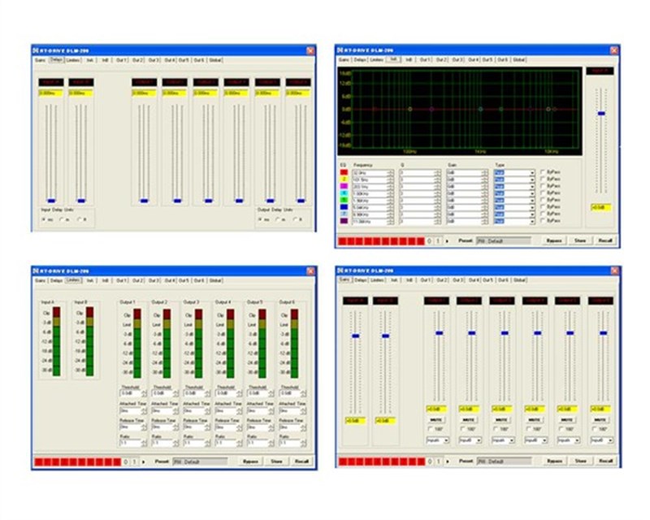Screen dimensions: 650x520
Task: Mute Output 1 in the Gains window
Action: click(435, 419)
